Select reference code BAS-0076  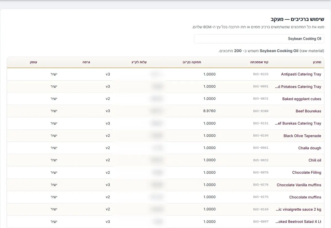pyautogui.click(x=261, y=172)
